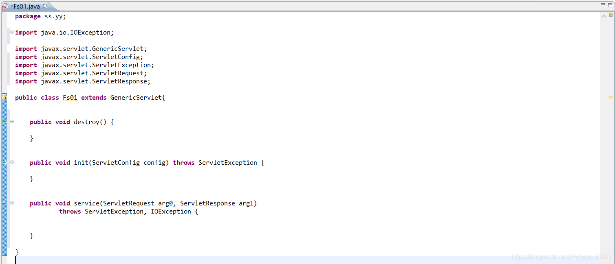Place cursor on last empty editor line
This screenshot has height=264, width=615.
click(308, 260)
